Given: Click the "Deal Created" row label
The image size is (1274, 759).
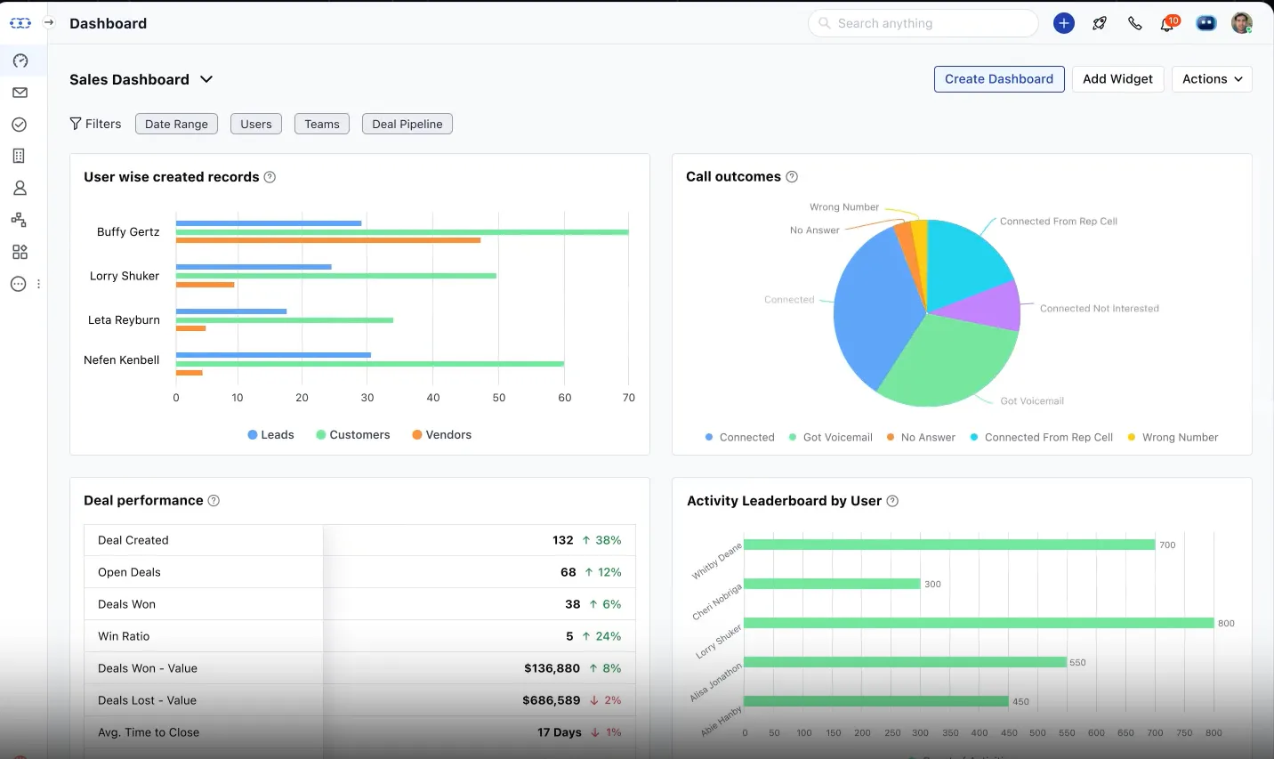Looking at the screenshot, I should pos(133,540).
